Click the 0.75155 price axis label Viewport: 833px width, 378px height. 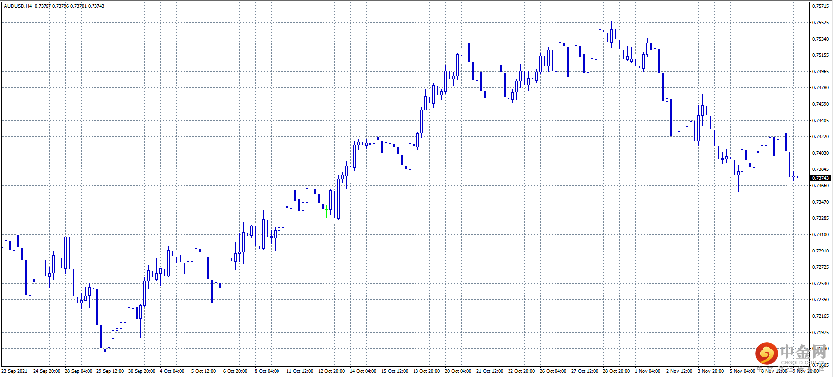[820, 55]
